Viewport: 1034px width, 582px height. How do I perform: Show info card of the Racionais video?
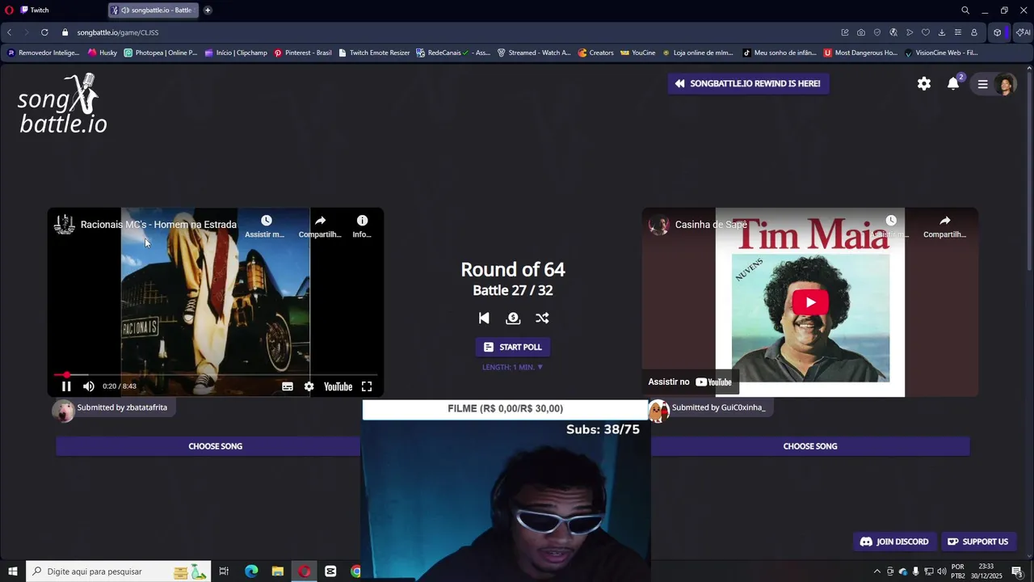click(362, 226)
